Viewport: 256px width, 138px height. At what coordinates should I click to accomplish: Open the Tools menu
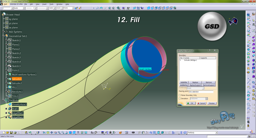coord(51,4)
